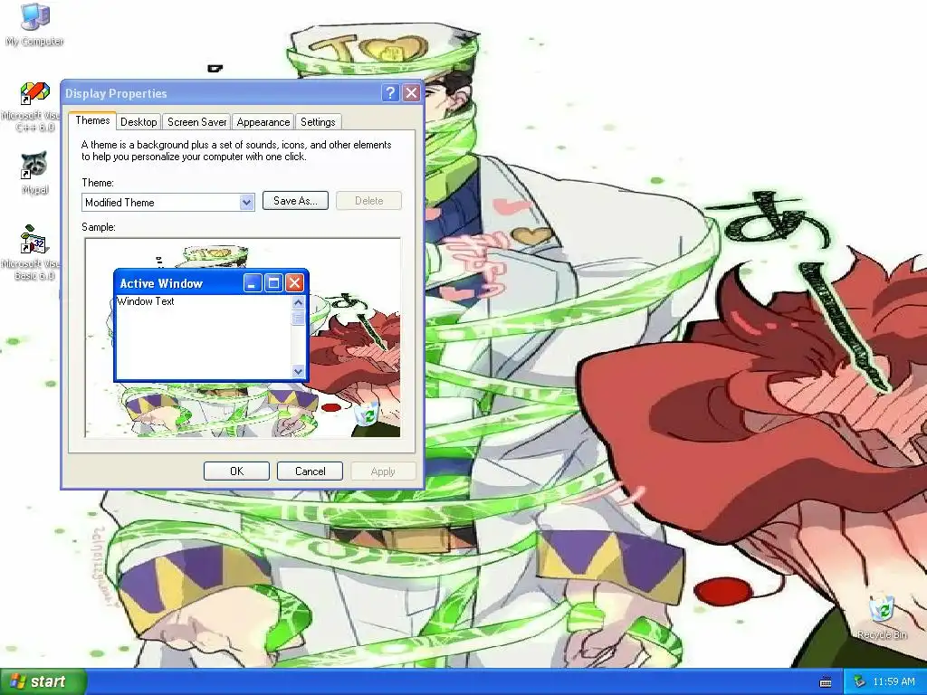
Task: Click the Window Text sample label
Action: (146, 301)
